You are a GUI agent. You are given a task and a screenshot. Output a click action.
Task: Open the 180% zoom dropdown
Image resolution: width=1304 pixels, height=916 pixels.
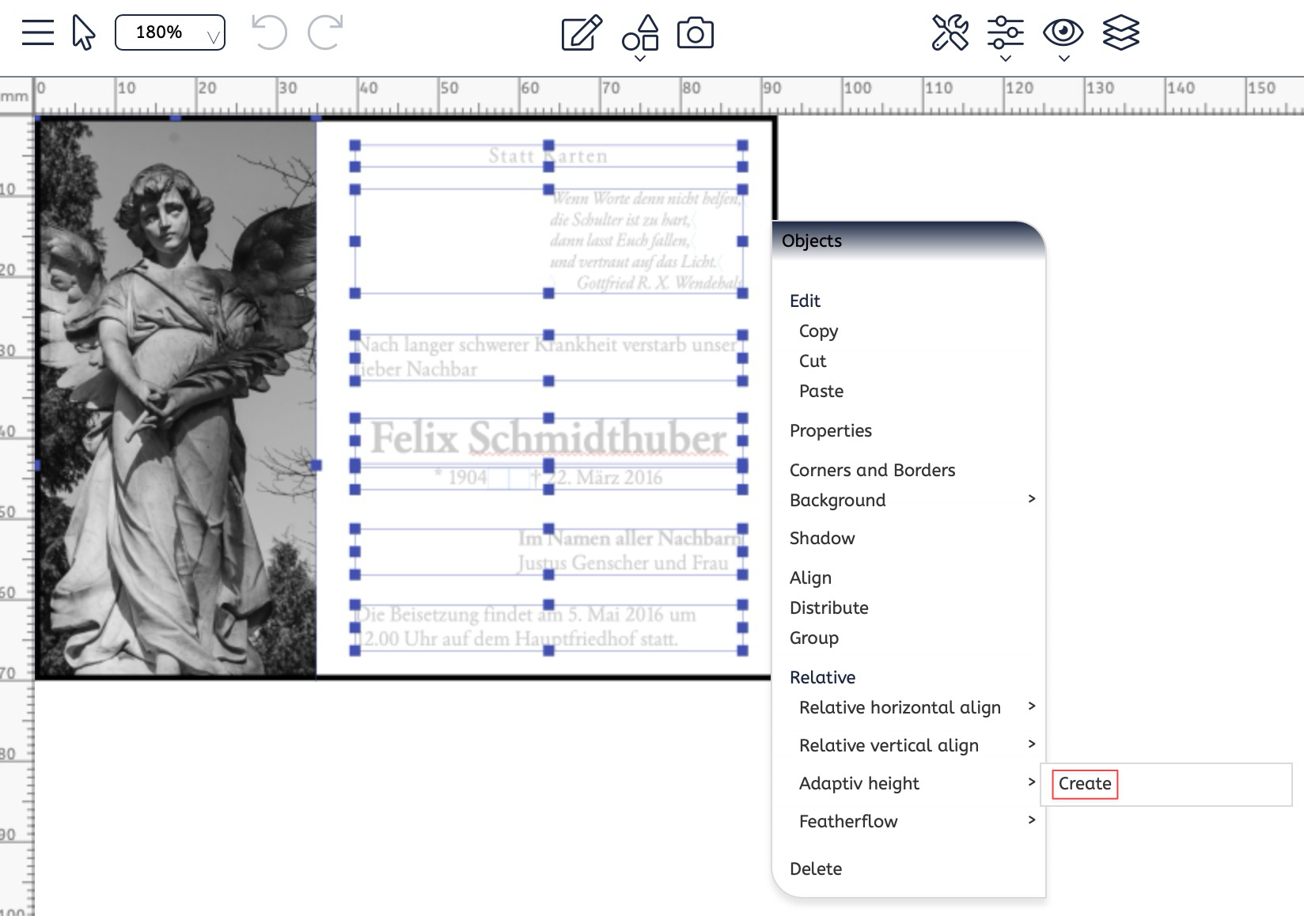tap(170, 32)
